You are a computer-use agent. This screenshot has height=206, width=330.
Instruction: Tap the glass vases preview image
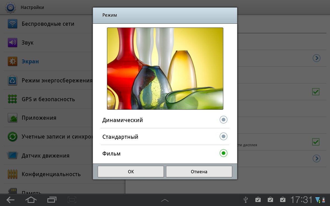[x=165, y=68]
